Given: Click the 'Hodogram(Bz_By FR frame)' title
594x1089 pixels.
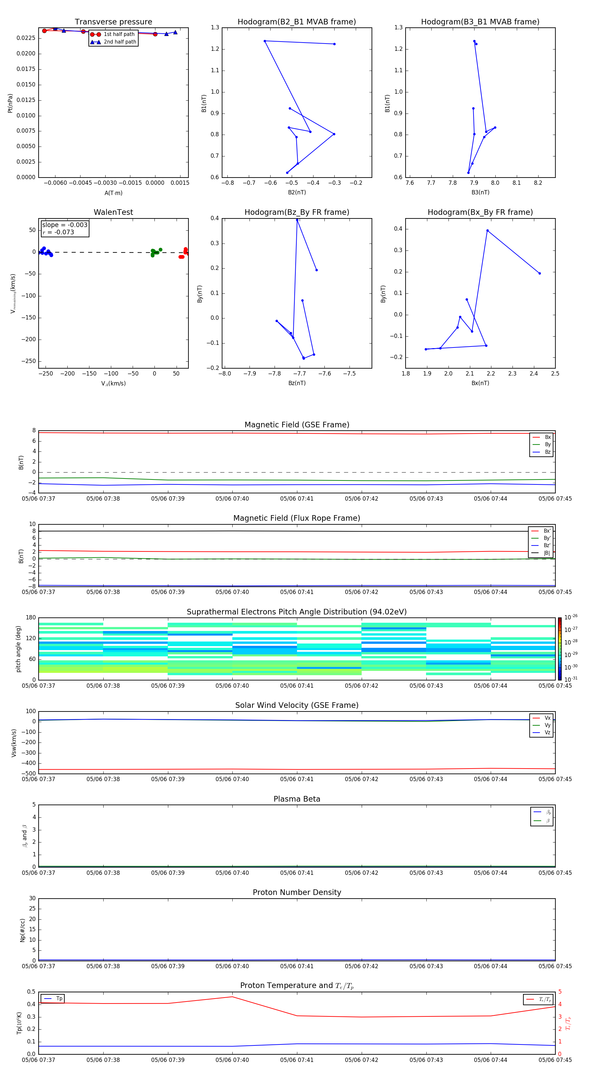Looking at the screenshot, I should (297, 212).
